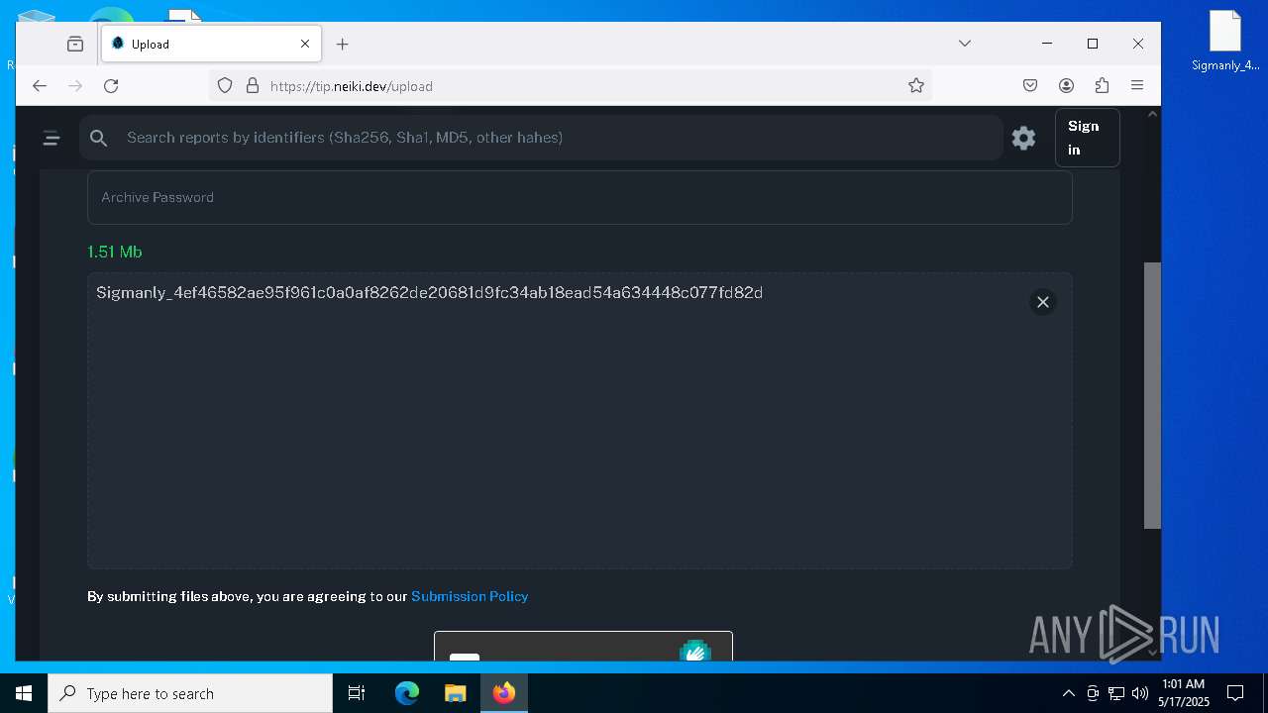Select the uploaded Sigmanly file name
Image resolution: width=1268 pixels, height=713 pixels.
[429, 293]
